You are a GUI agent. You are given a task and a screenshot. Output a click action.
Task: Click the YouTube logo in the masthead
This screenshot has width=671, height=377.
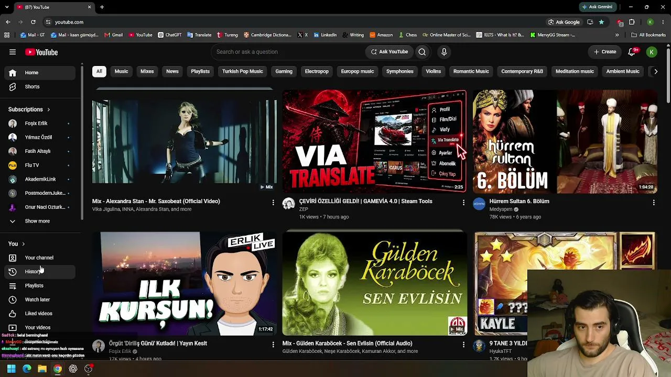[41, 52]
